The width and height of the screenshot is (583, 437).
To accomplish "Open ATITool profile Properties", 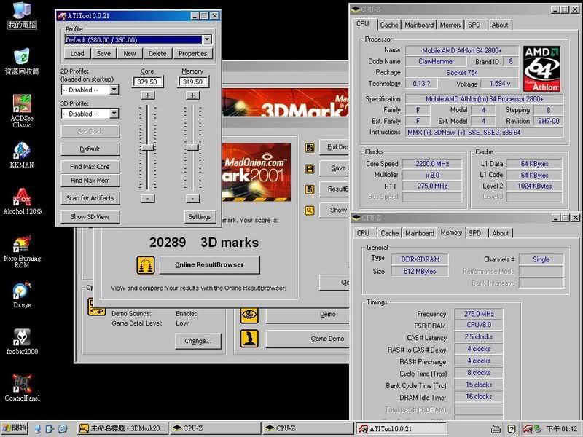I will click(x=192, y=53).
